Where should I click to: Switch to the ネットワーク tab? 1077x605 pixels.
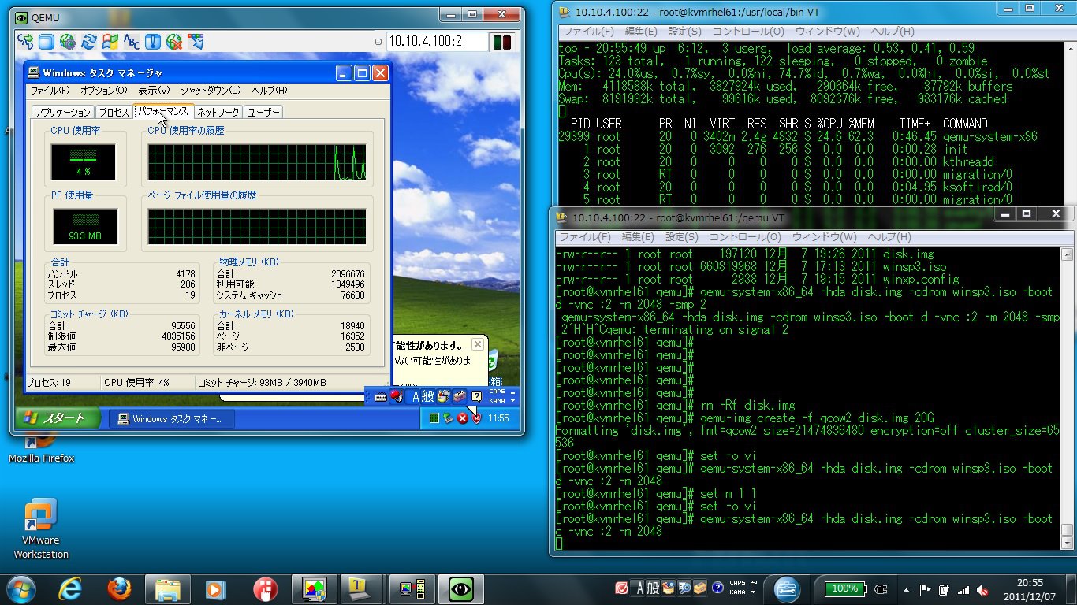[x=218, y=113]
